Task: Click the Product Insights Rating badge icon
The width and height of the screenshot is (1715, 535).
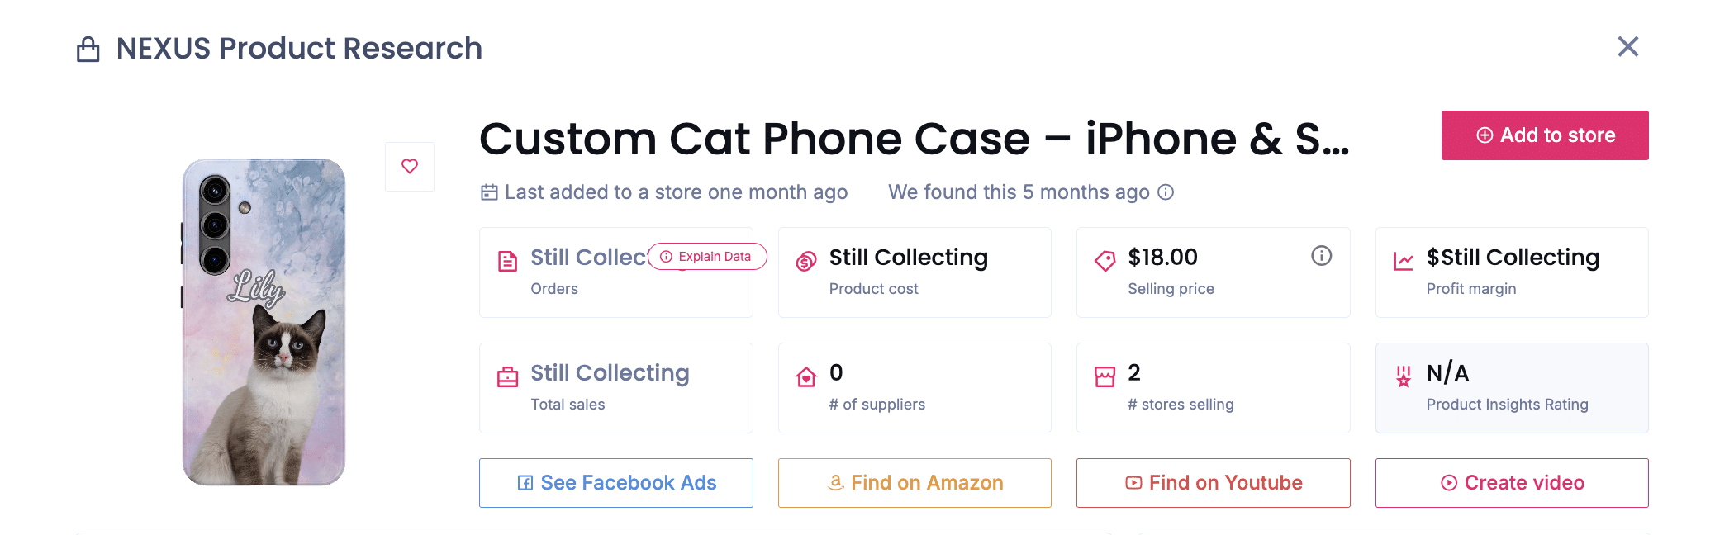Action: [x=1403, y=377]
